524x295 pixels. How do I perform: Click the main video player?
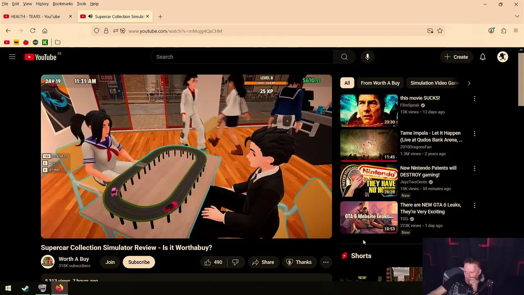[x=186, y=157]
